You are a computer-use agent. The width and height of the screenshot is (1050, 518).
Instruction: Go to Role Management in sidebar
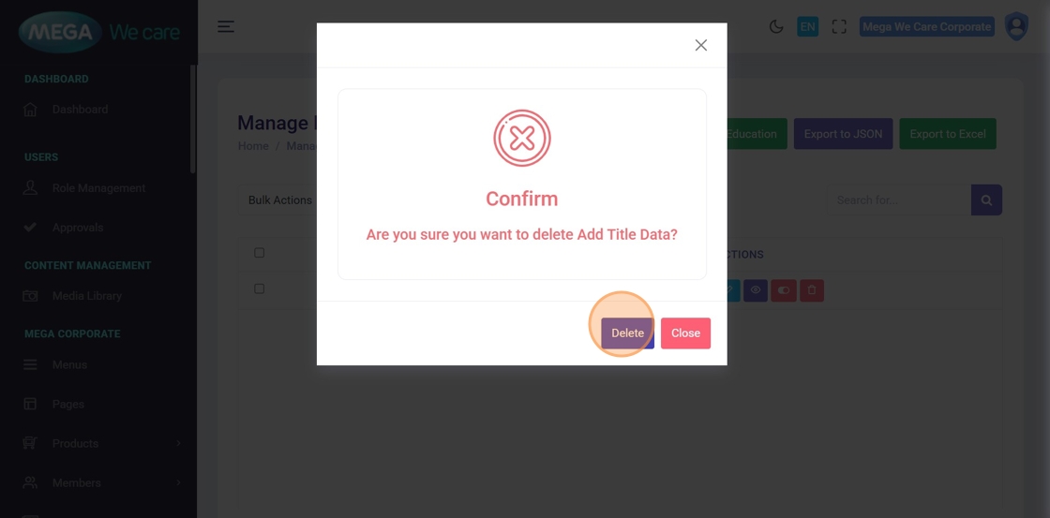98,188
